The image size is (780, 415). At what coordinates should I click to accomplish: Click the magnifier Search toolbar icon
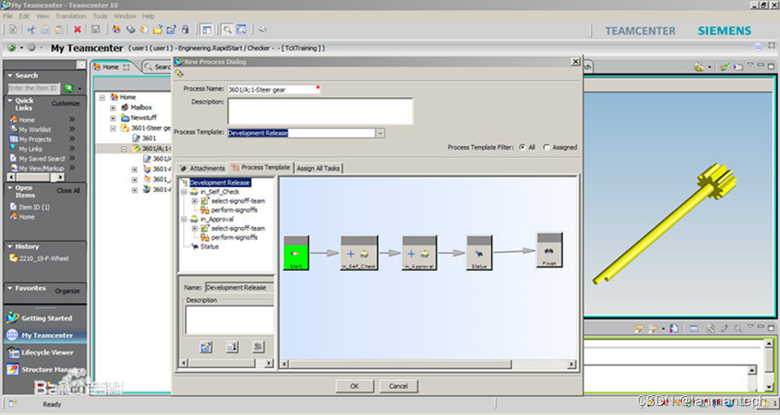coord(227,30)
